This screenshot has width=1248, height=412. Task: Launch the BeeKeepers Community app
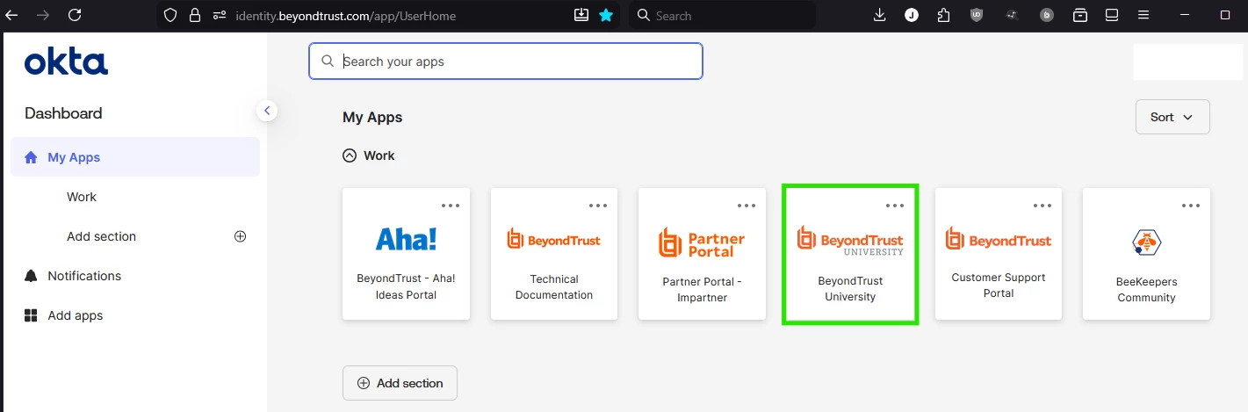coord(1146,253)
